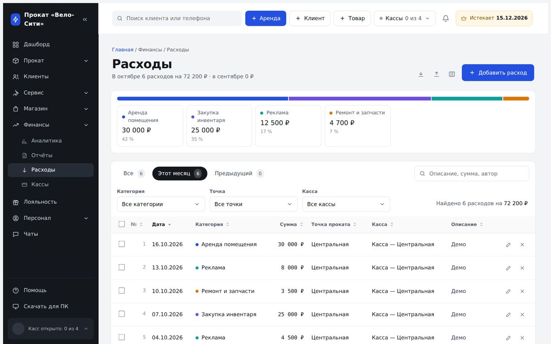Expand the Магазин sidebar section
The width and height of the screenshot is (551, 344).
pos(51,109)
